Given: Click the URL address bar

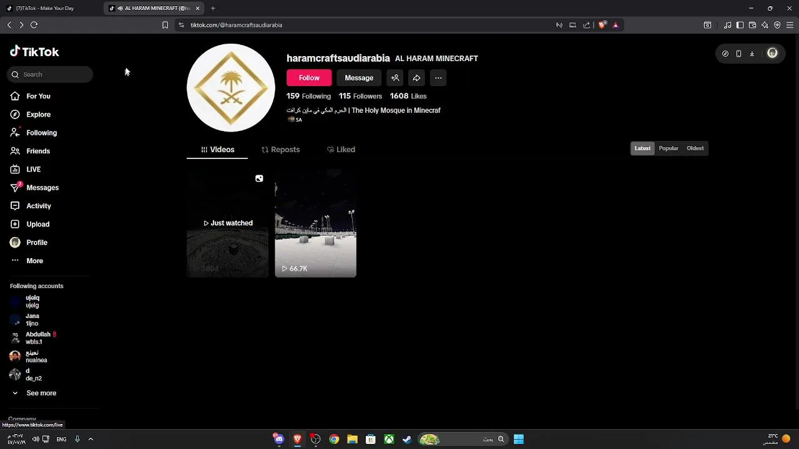Looking at the screenshot, I should 368,25.
